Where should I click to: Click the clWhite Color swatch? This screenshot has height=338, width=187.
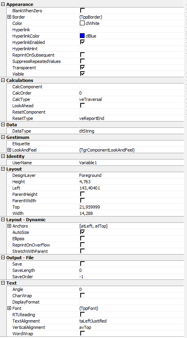coord(82,23)
